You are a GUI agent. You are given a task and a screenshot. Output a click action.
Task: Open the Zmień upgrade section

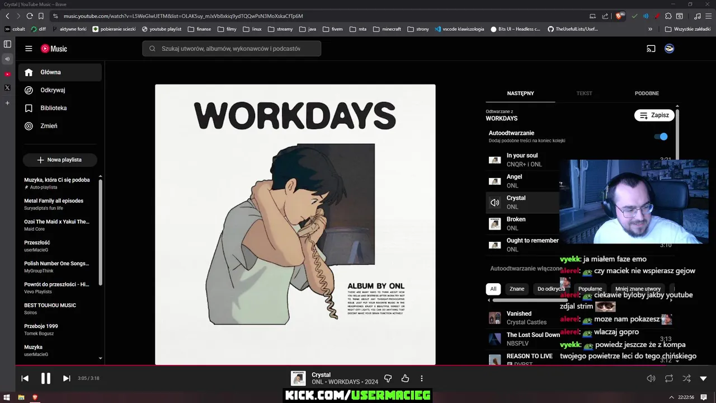(x=60, y=126)
